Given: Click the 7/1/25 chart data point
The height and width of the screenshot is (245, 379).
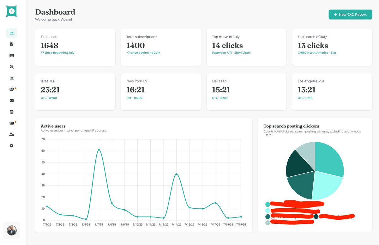Looking at the screenshot, I should pos(47,206).
